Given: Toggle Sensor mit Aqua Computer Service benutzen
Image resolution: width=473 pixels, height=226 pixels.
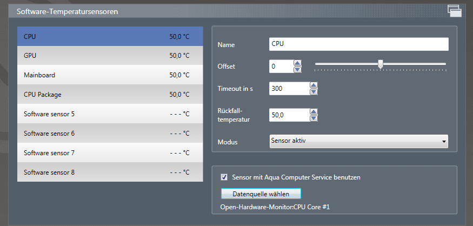Looking at the screenshot, I should (224, 177).
